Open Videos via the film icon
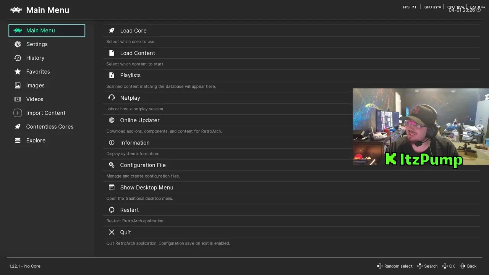This screenshot has height=275, width=489. (18, 99)
